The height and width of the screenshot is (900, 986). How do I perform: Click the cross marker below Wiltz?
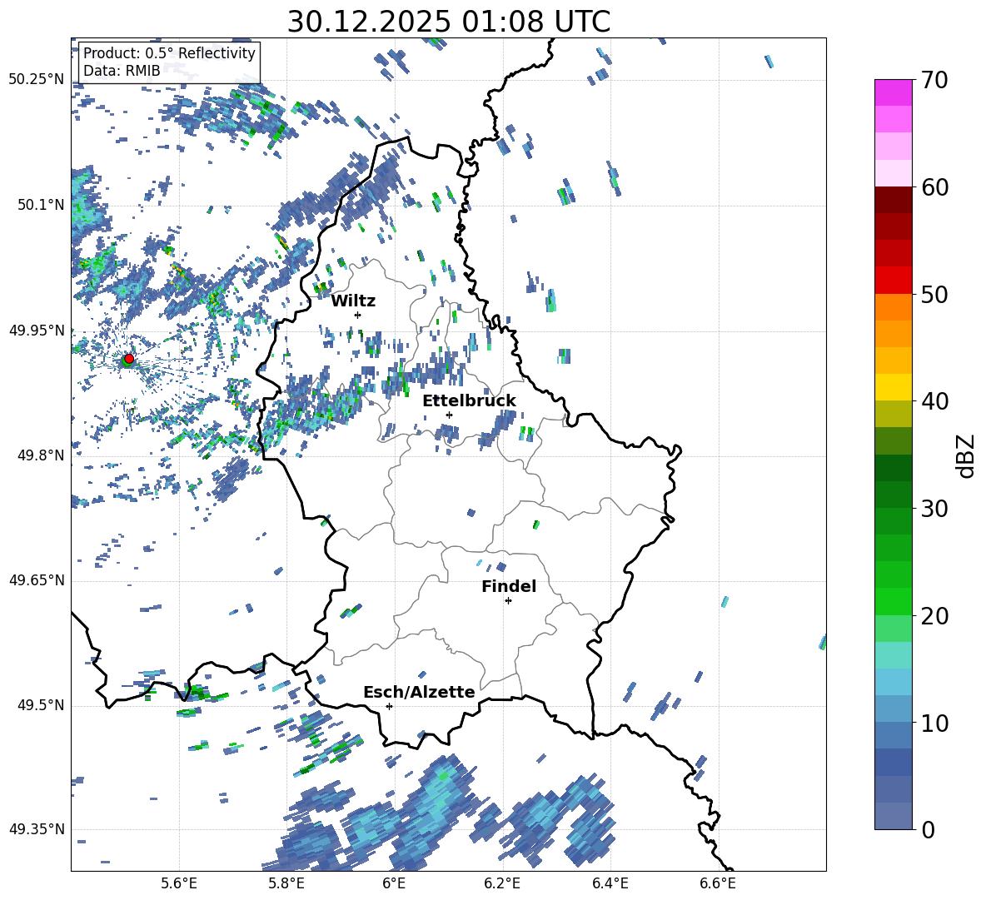pyautogui.click(x=358, y=315)
